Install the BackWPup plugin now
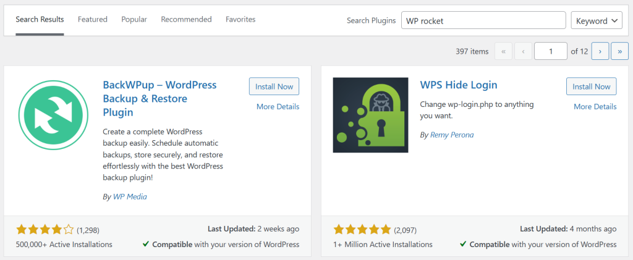The image size is (633, 260). pyautogui.click(x=274, y=86)
